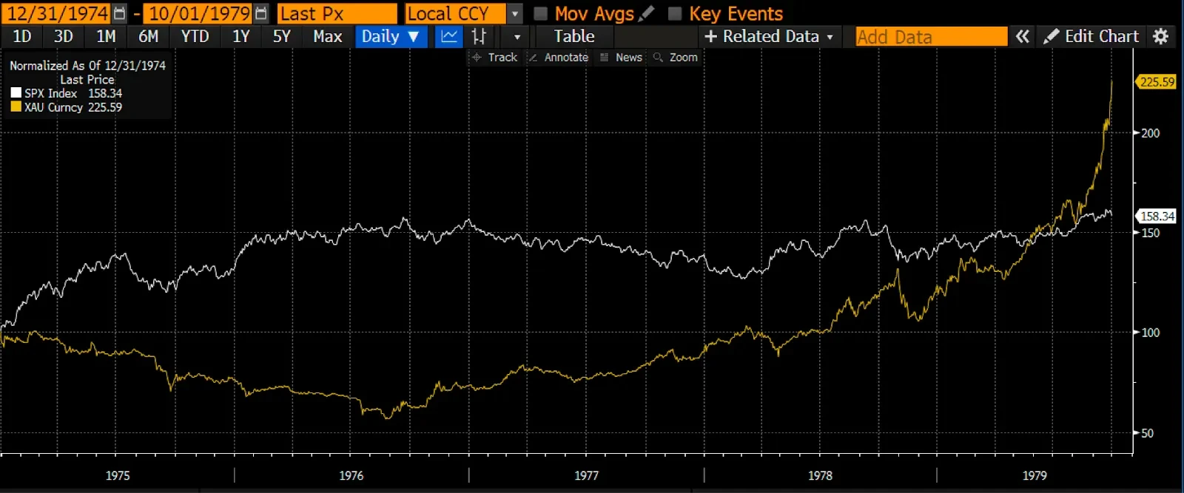Viewport: 1184px width, 493px height.
Task: Open the News tool in chart toolbar
Action: click(621, 57)
